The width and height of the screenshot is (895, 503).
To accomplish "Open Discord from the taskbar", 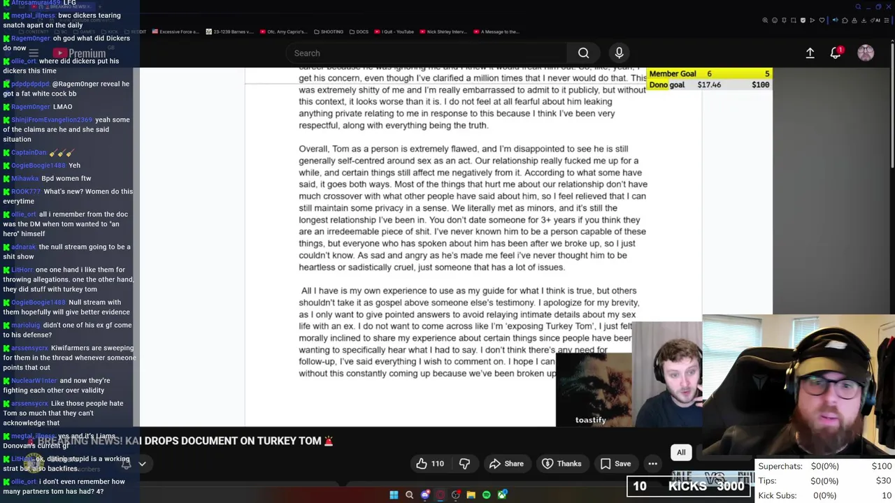I will pos(425,495).
